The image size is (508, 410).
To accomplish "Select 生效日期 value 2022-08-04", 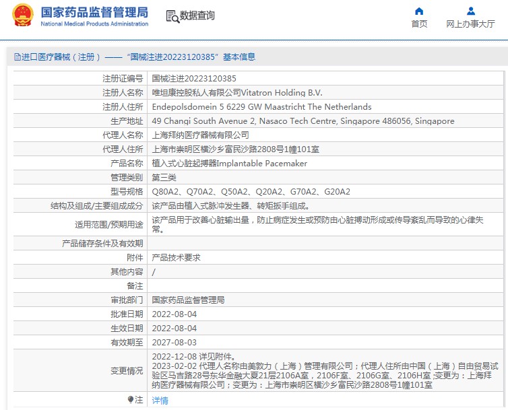I will (x=174, y=329).
